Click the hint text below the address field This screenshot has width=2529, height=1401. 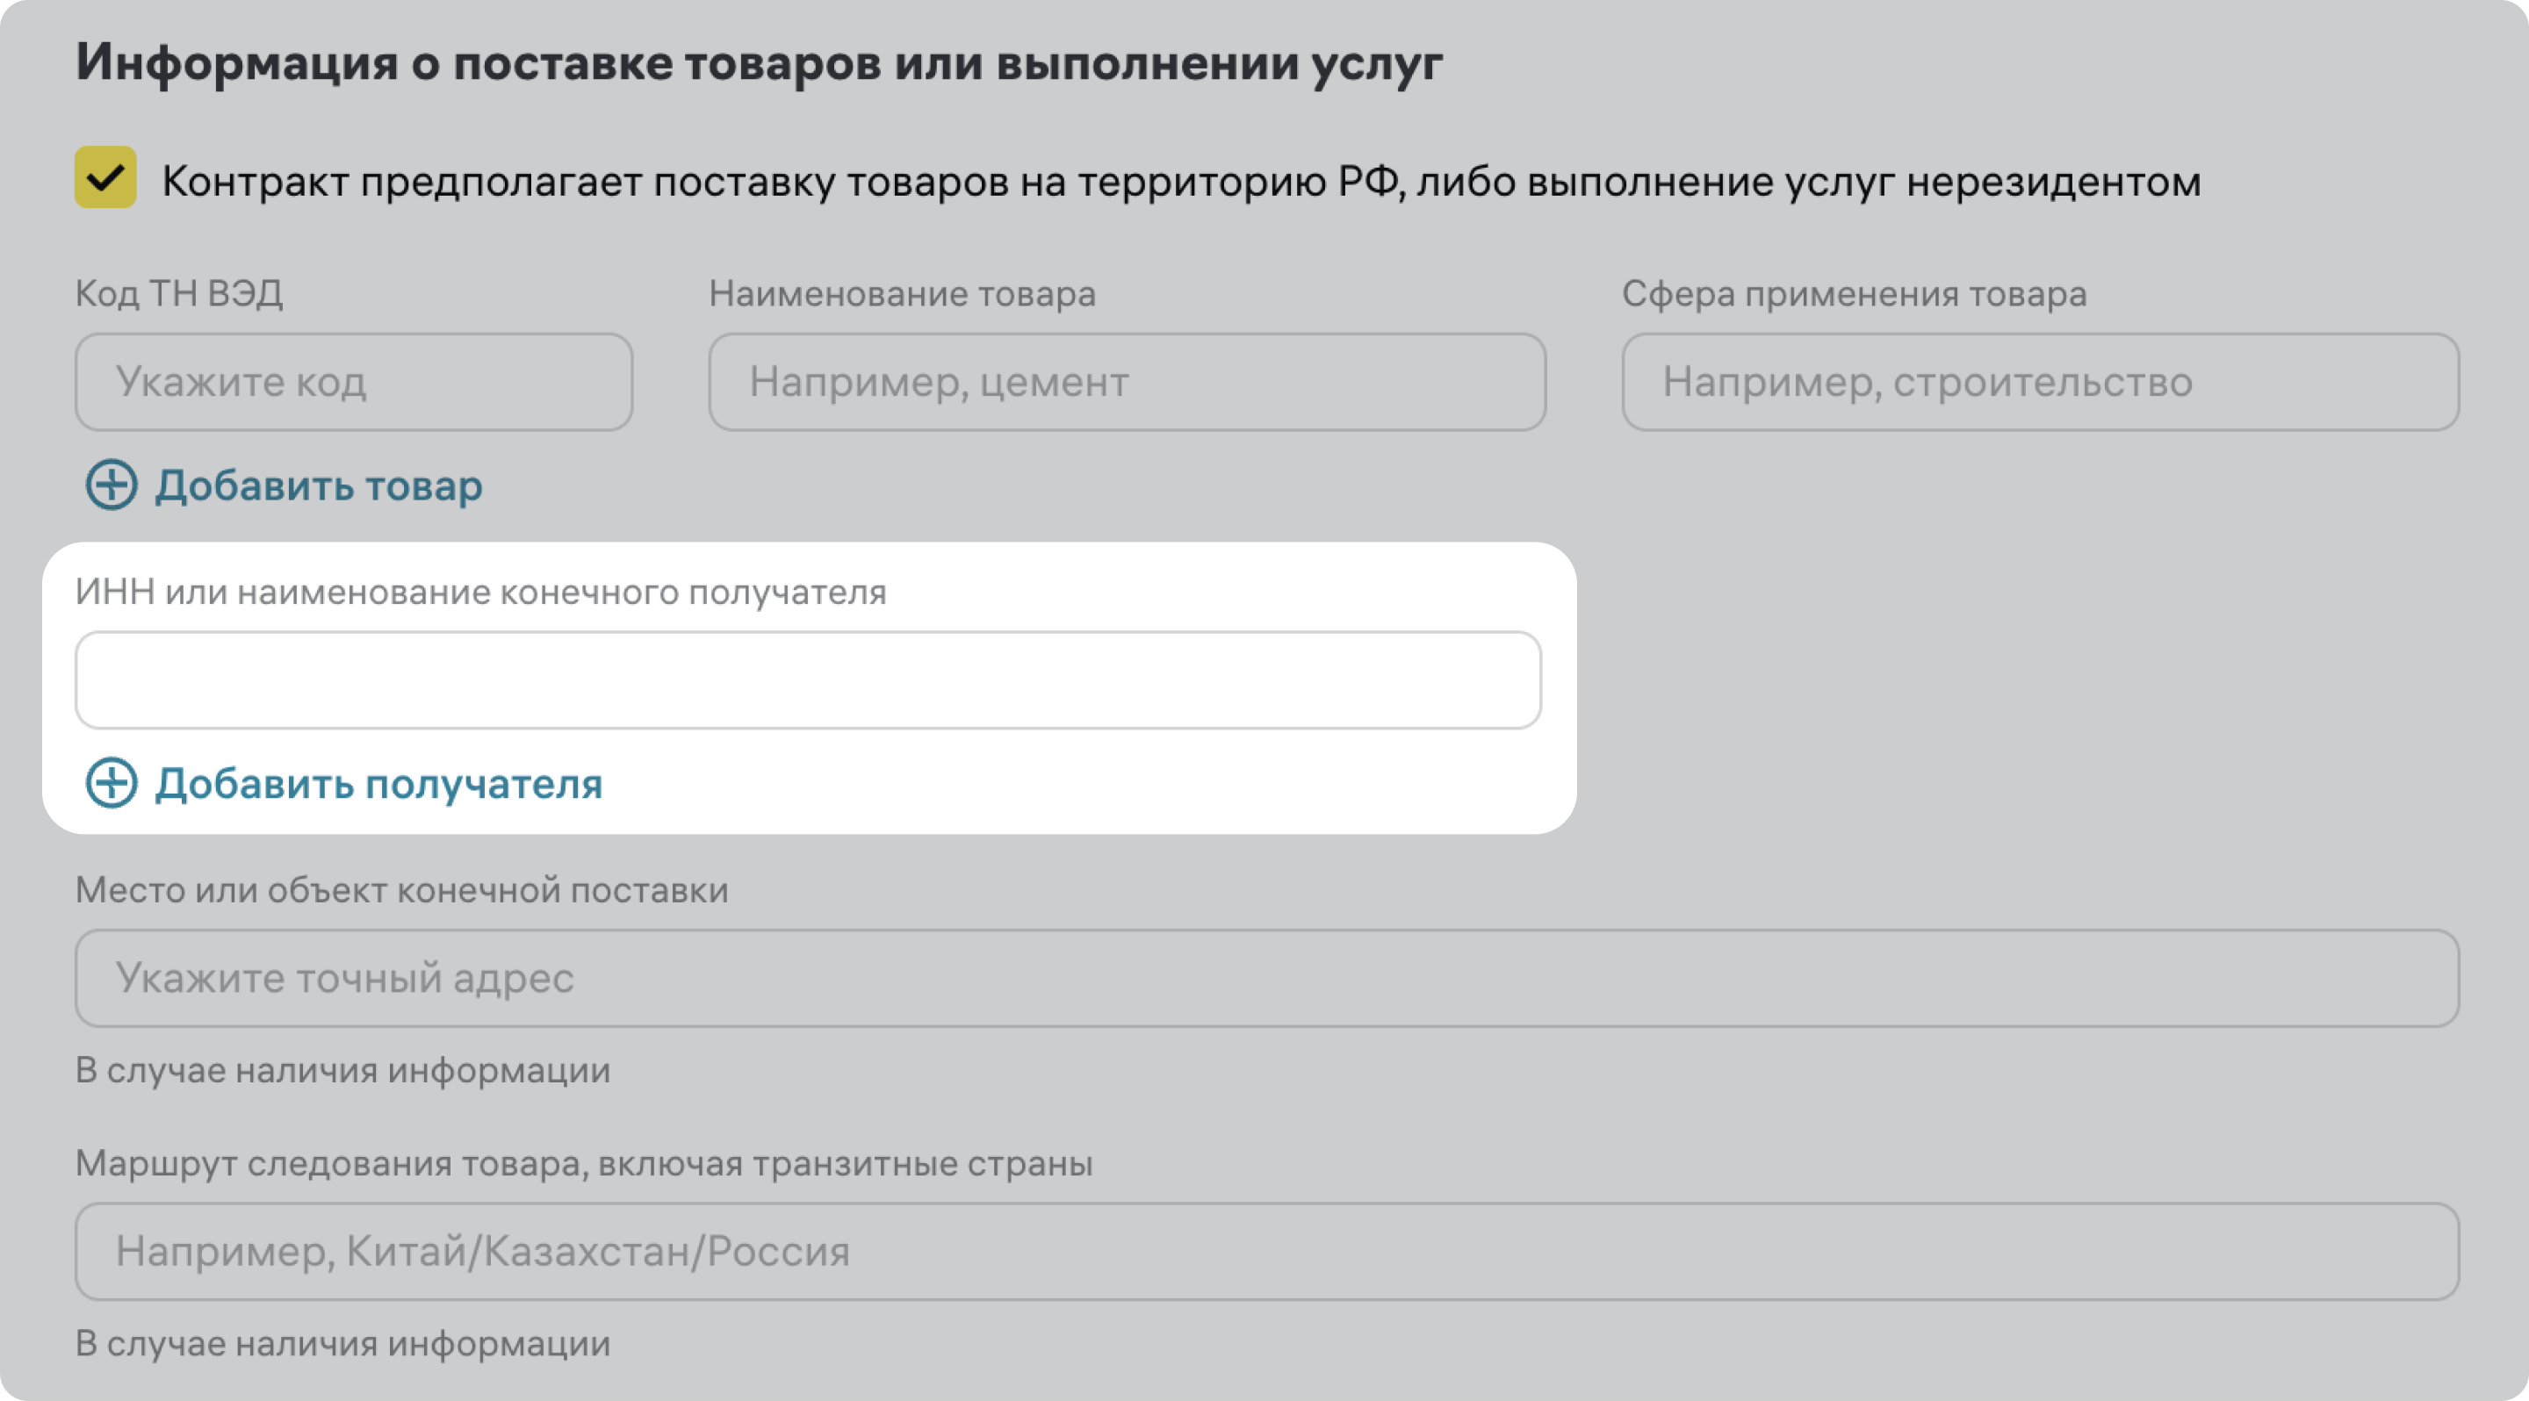coord(342,1069)
